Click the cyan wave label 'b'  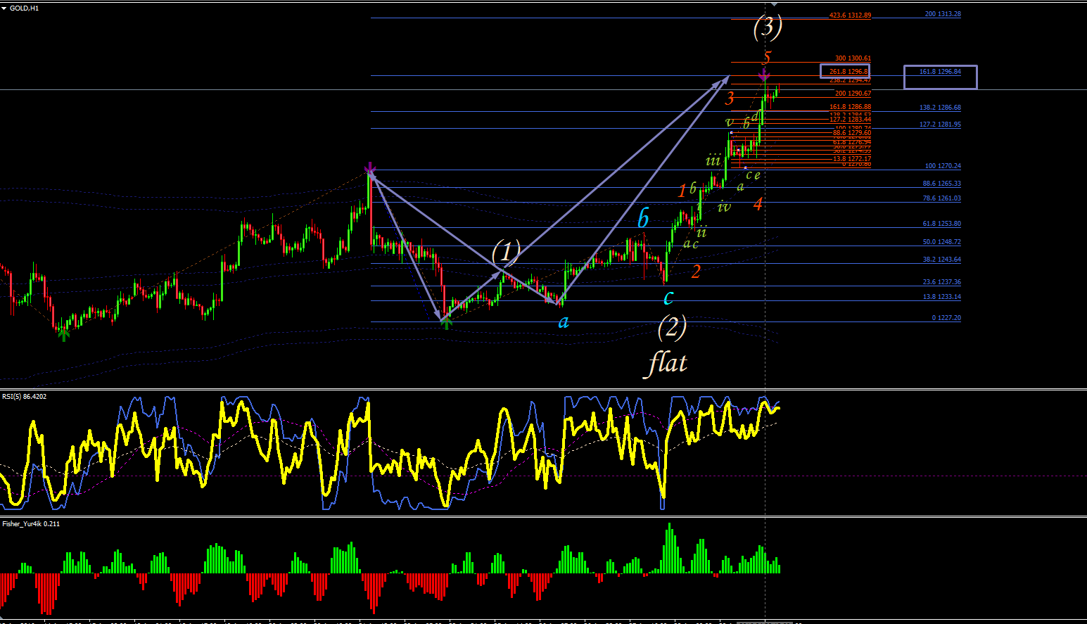[643, 219]
